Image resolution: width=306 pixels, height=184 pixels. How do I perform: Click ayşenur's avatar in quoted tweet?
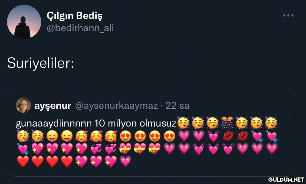pos(24,105)
